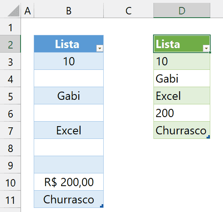Select the blue Lista header cell
Screen dimensions: 223x212
[x=69, y=44]
